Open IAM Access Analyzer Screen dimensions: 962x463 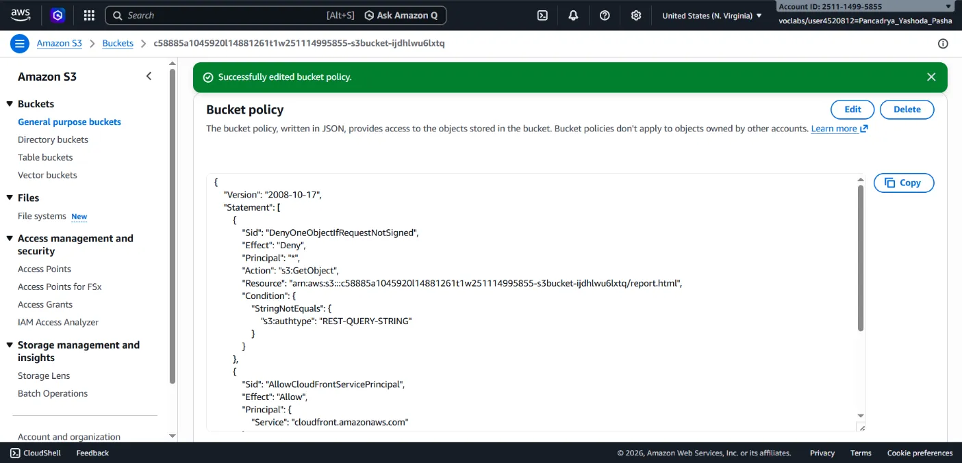[x=58, y=322]
